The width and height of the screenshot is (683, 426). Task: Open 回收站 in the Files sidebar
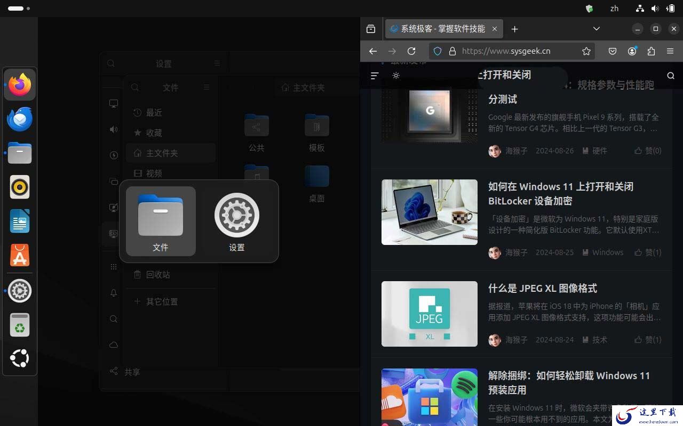(x=171, y=275)
